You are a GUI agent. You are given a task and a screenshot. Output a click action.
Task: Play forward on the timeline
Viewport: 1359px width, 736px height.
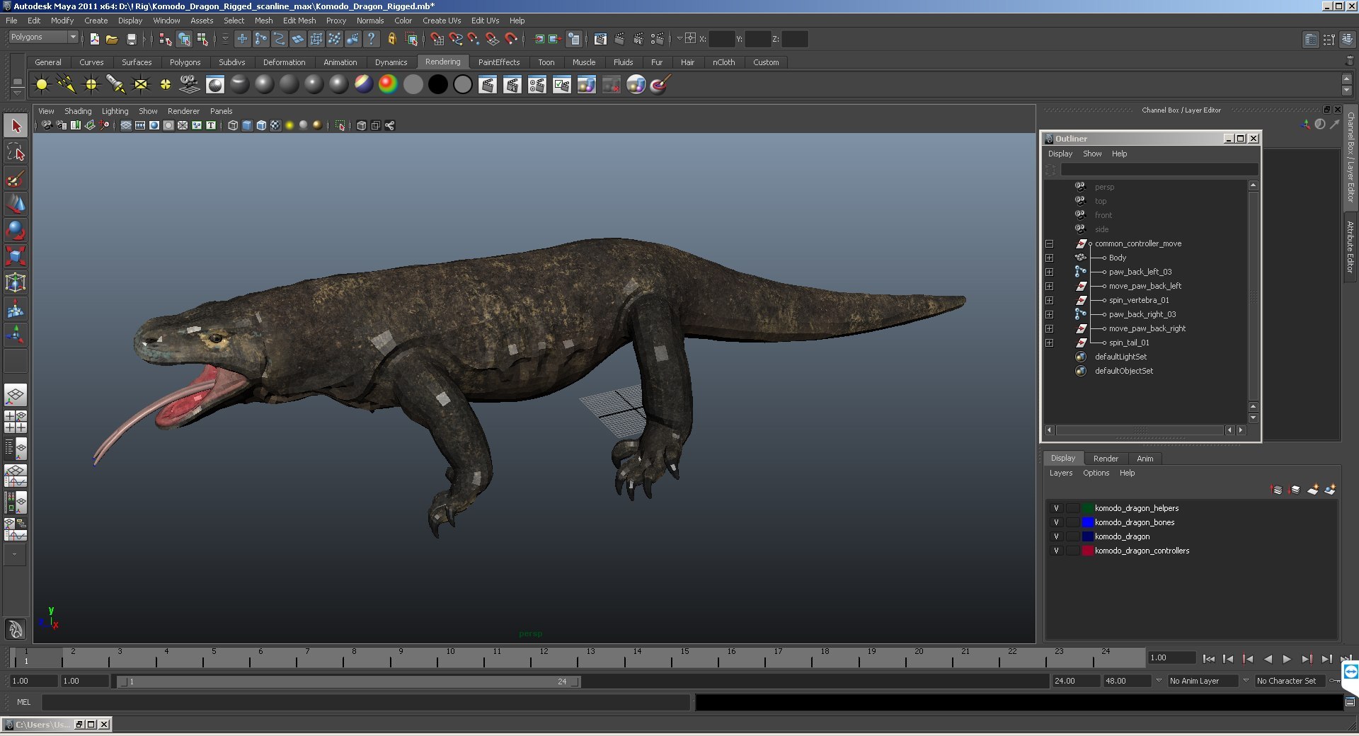pos(1287,659)
